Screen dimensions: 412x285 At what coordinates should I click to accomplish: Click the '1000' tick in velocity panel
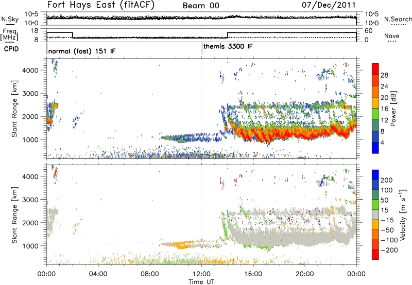coord(30,246)
